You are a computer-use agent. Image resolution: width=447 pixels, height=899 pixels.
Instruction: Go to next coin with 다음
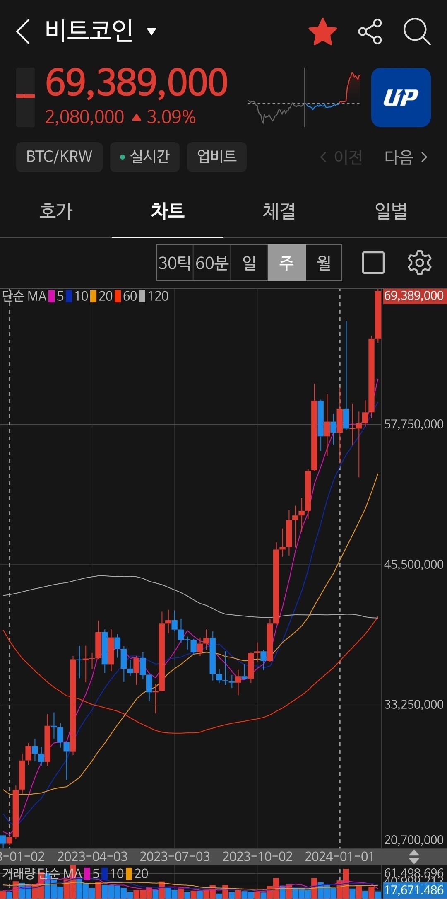pyautogui.click(x=406, y=157)
